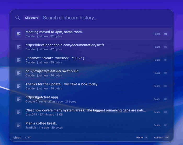Select 'Thanks for the update' entry

tap(92, 86)
